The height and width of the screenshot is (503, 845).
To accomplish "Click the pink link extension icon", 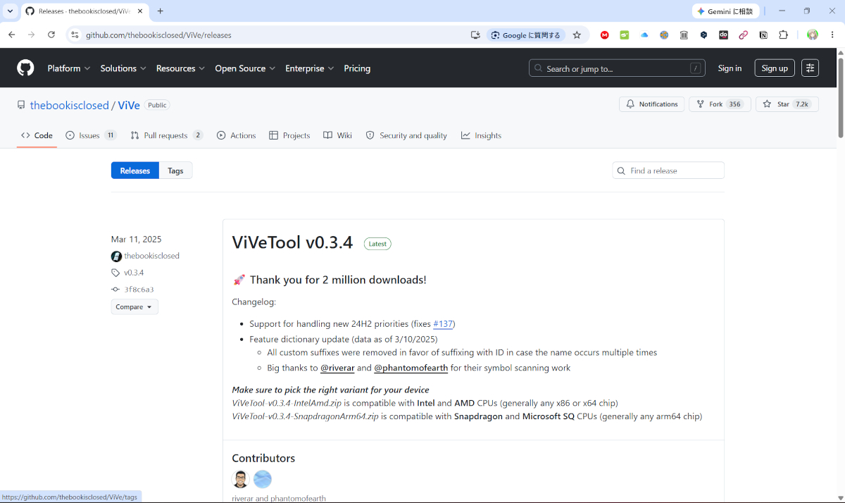I will pos(744,35).
